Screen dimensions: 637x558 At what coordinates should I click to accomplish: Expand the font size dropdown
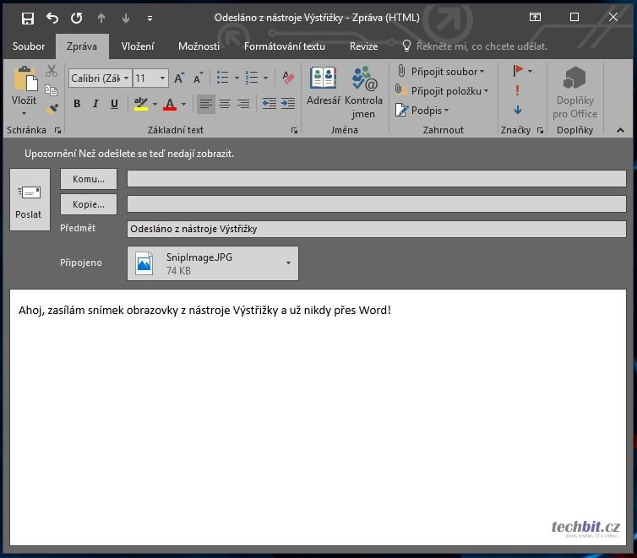(163, 79)
